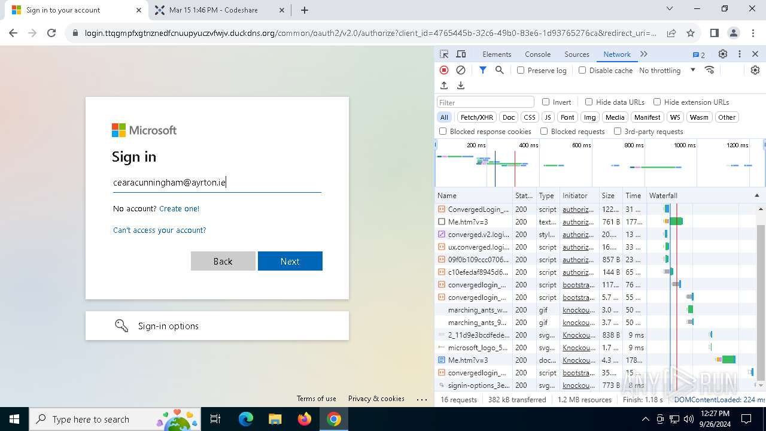This screenshot has height=431, width=766.
Task: Open Microsoft Edge from taskbar
Action: coord(246,419)
